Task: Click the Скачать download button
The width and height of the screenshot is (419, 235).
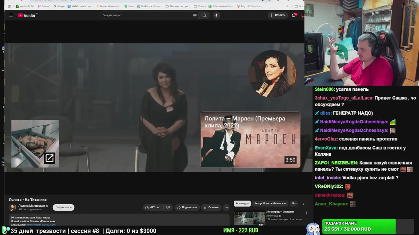Action: coord(211,207)
